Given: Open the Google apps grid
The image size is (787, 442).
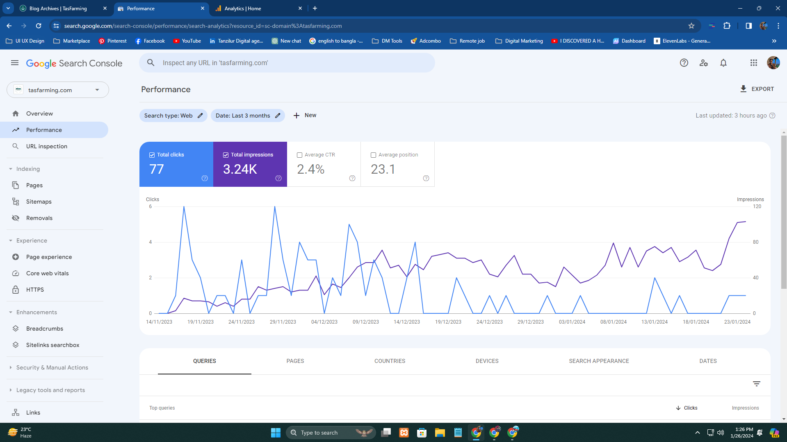Looking at the screenshot, I should pos(753,63).
